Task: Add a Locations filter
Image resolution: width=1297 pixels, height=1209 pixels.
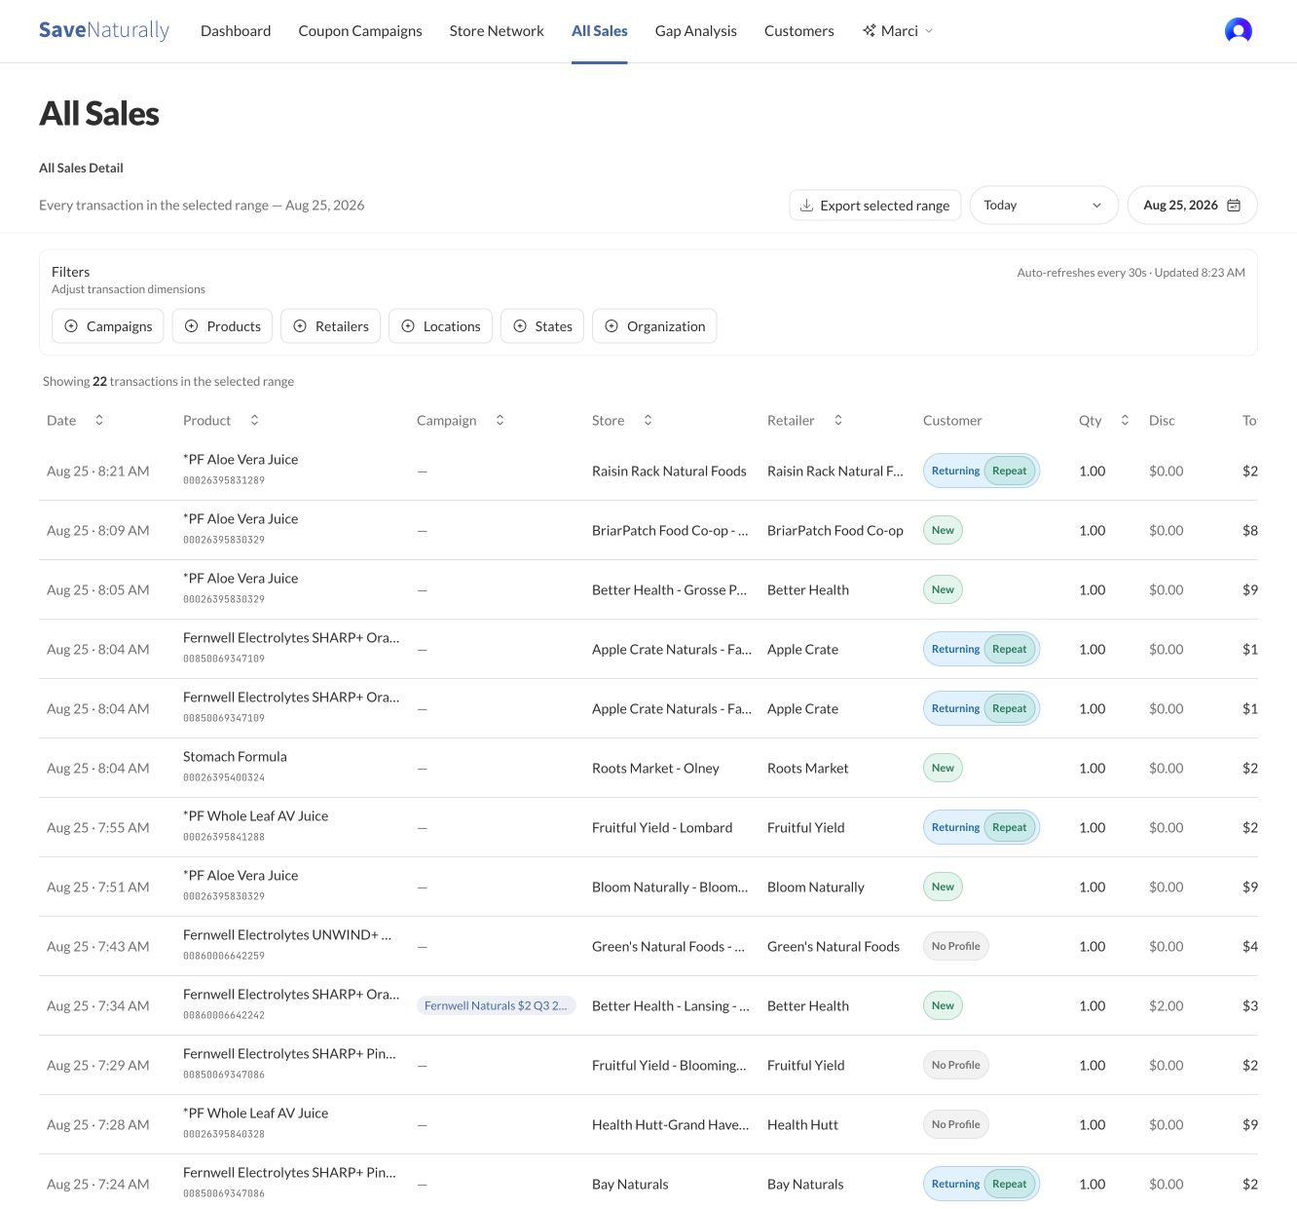Action: (441, 326)
